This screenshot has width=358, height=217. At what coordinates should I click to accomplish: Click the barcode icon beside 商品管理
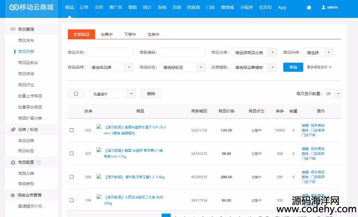(x=13, y=29)
